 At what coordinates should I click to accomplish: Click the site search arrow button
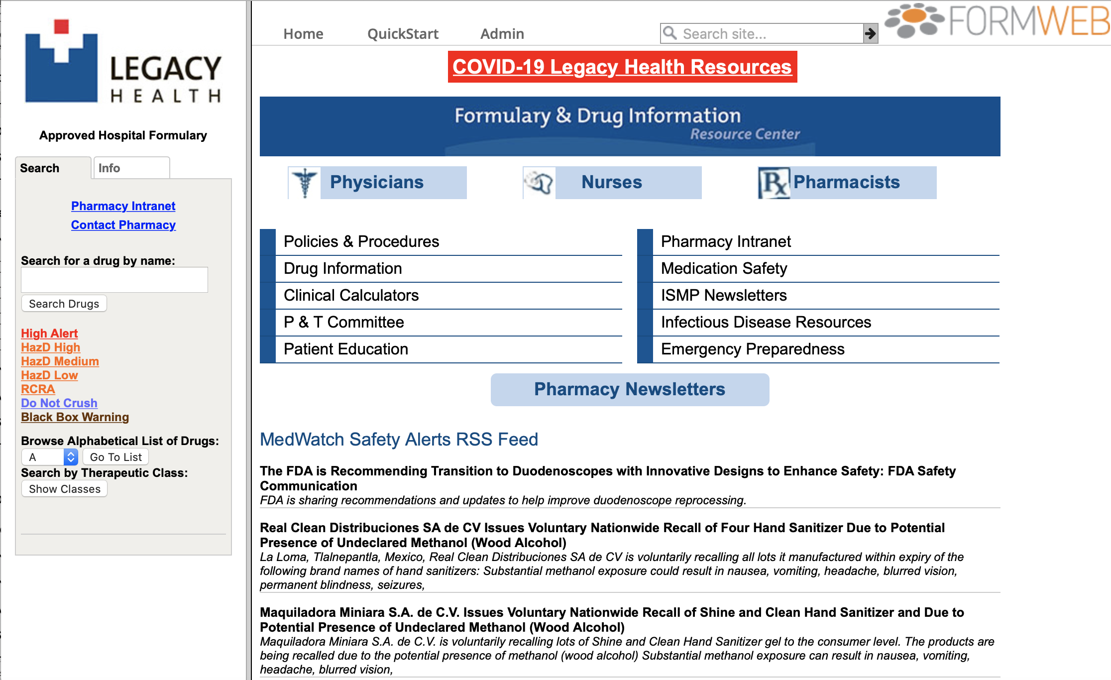(x=870, y=33)
